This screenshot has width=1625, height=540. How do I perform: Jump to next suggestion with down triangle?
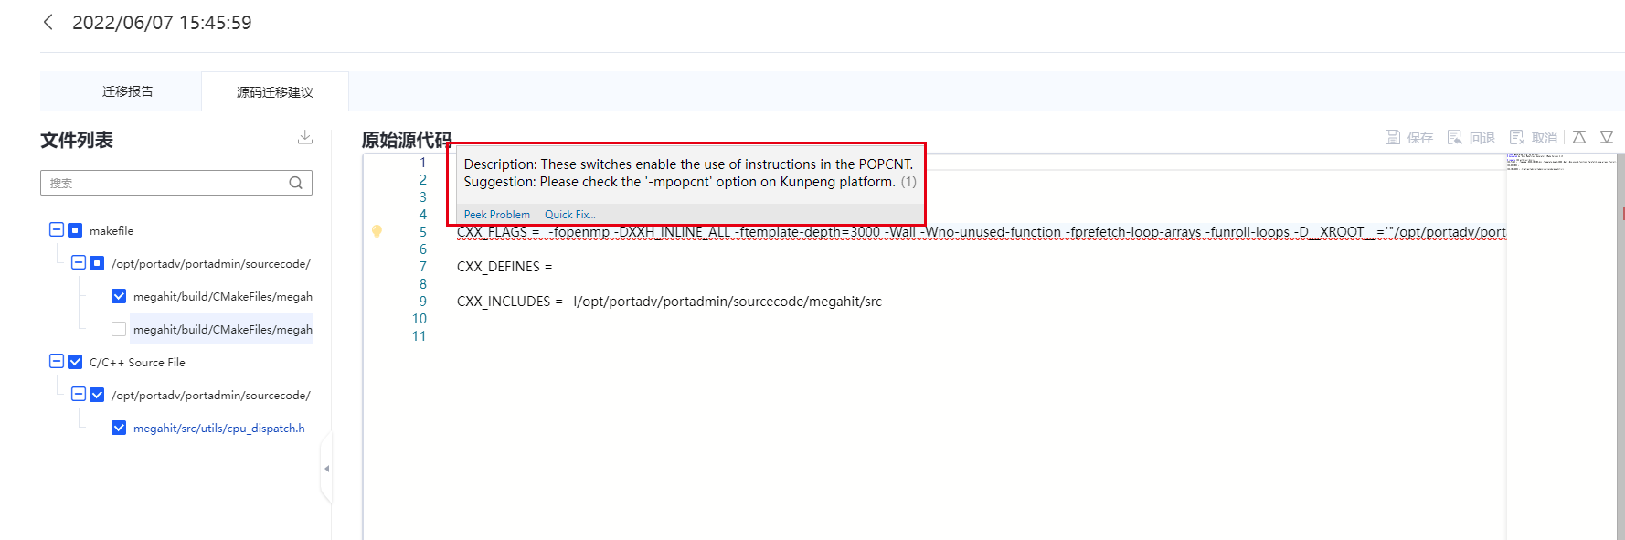pos(1607,137)
